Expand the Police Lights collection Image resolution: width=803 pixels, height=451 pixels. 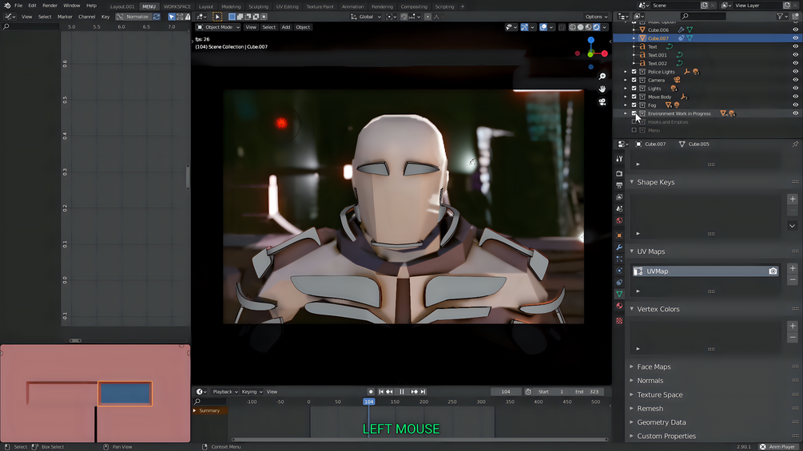coord(626,72)
